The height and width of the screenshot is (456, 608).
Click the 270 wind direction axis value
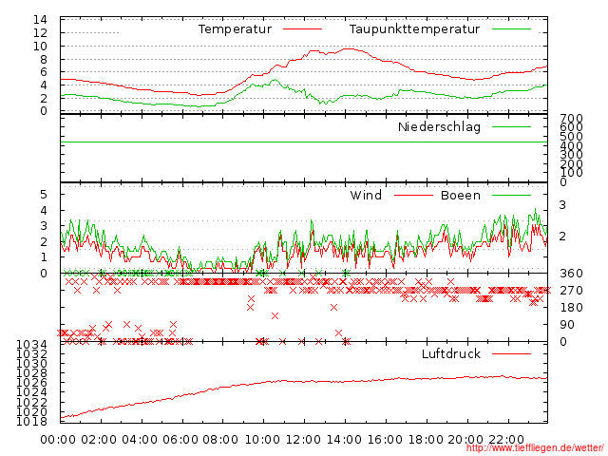571,291
